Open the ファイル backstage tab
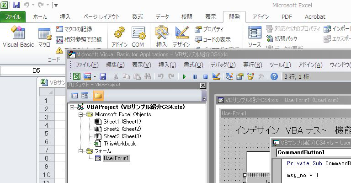Viewport: 351px width, 183px height. (12, 17)
